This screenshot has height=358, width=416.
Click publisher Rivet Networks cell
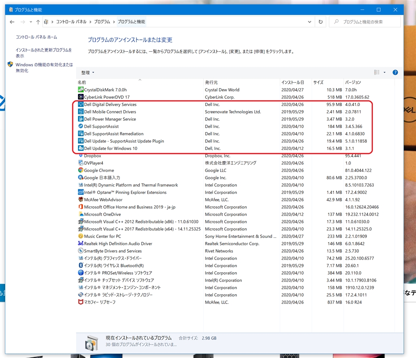tap(219, 251)
